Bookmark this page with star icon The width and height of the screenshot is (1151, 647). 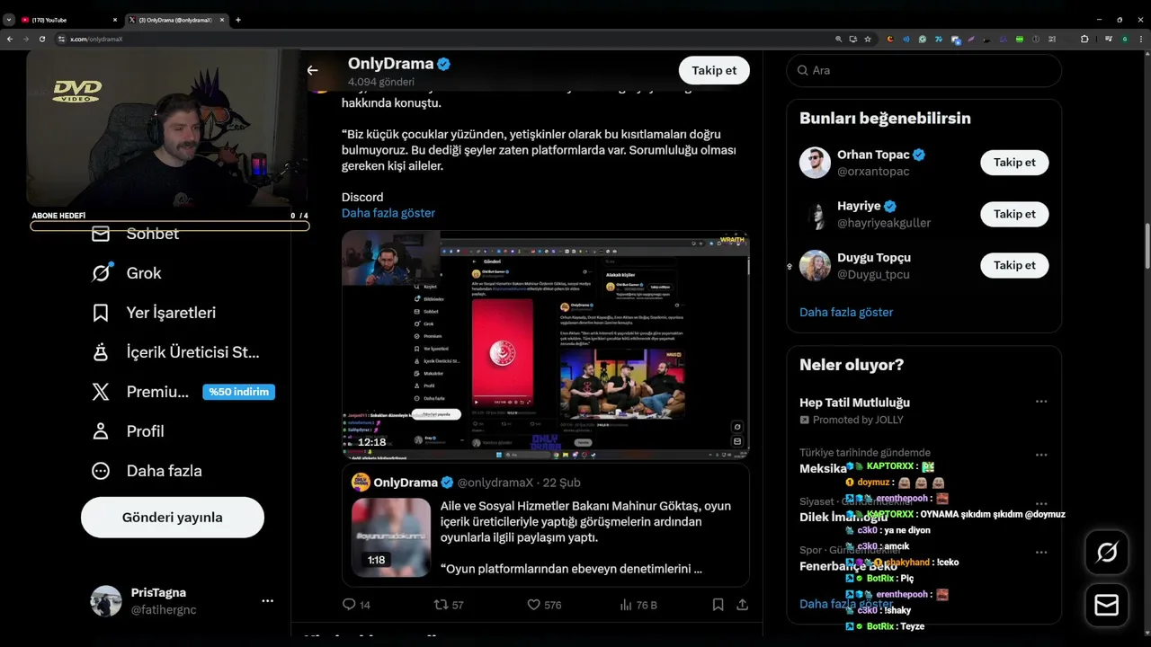tap(868, 40)
